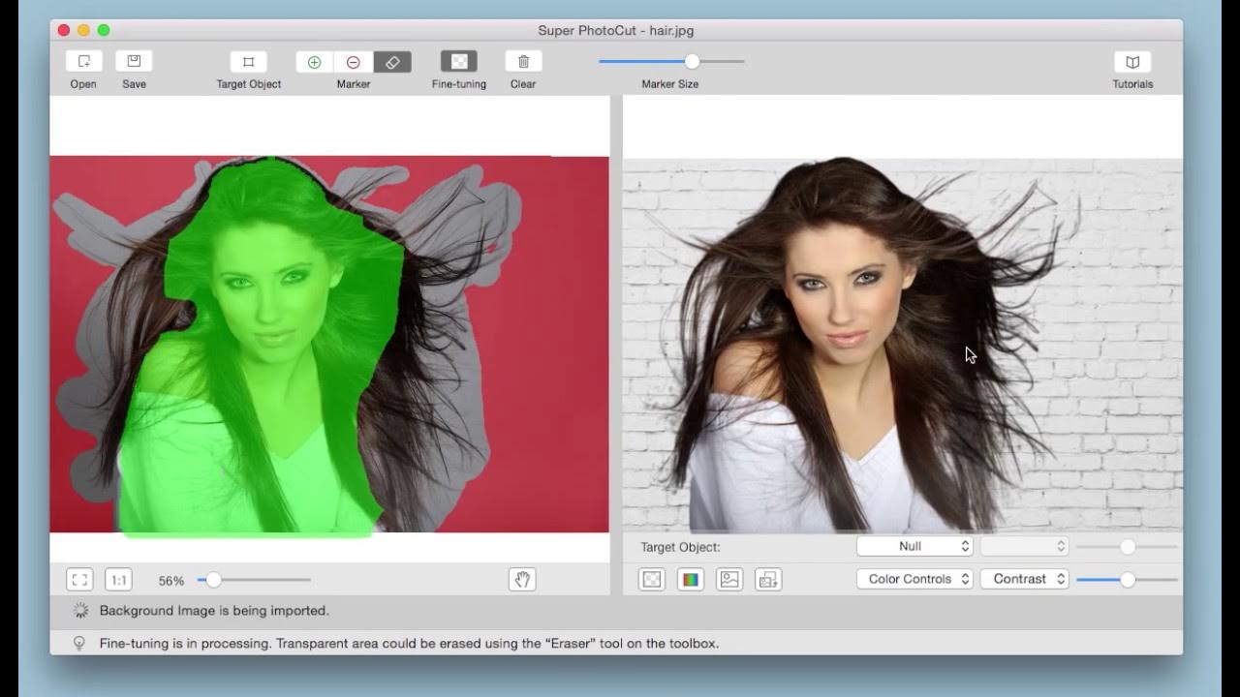Click the green window zoom button
1240x697 pixels.
[104, 30]
